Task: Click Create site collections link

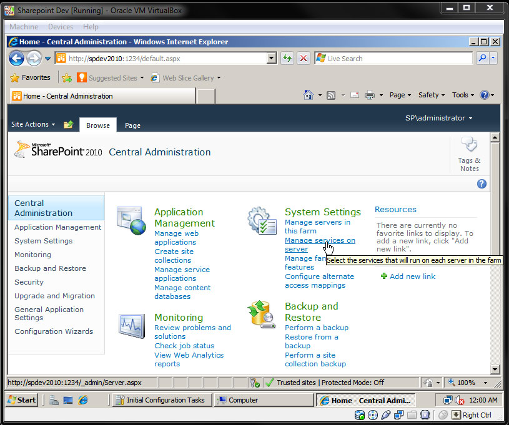Action: (174, 256)
